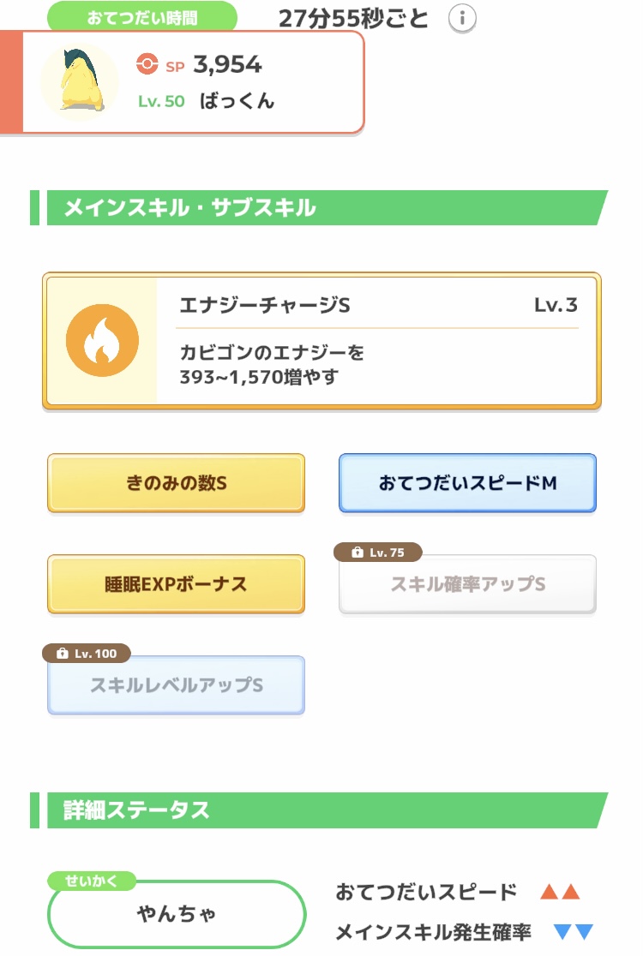643x956 pixels.
Task: Tap the やんちゃ nature box
Action: pos(177,913)
